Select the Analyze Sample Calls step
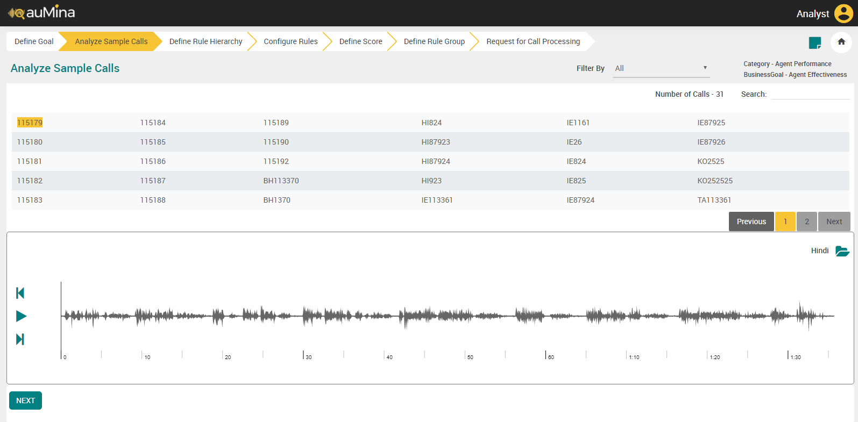 [111, 41]
